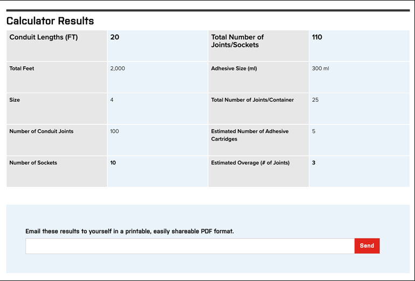The width and height of the screenshot is (415, 281).
Task: Click Total Number of Joints/Sockets label
Action: click(237, 41)
